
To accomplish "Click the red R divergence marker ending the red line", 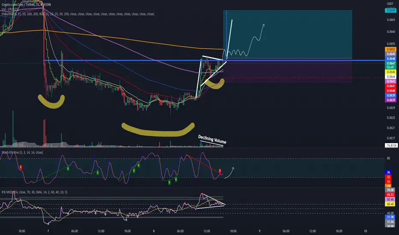I will 220,171.
